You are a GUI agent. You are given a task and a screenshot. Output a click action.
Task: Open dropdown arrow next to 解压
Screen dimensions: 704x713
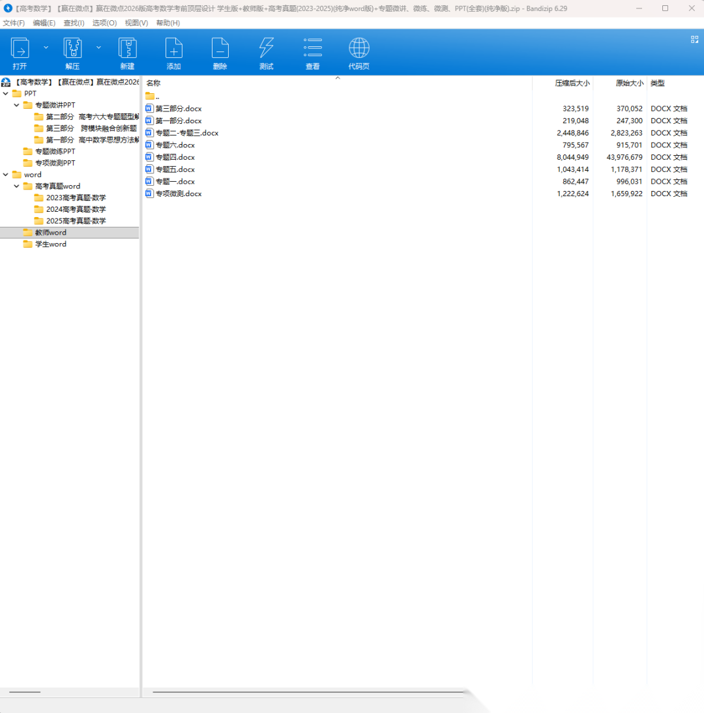pyautogui.click(x=98, y=48)
